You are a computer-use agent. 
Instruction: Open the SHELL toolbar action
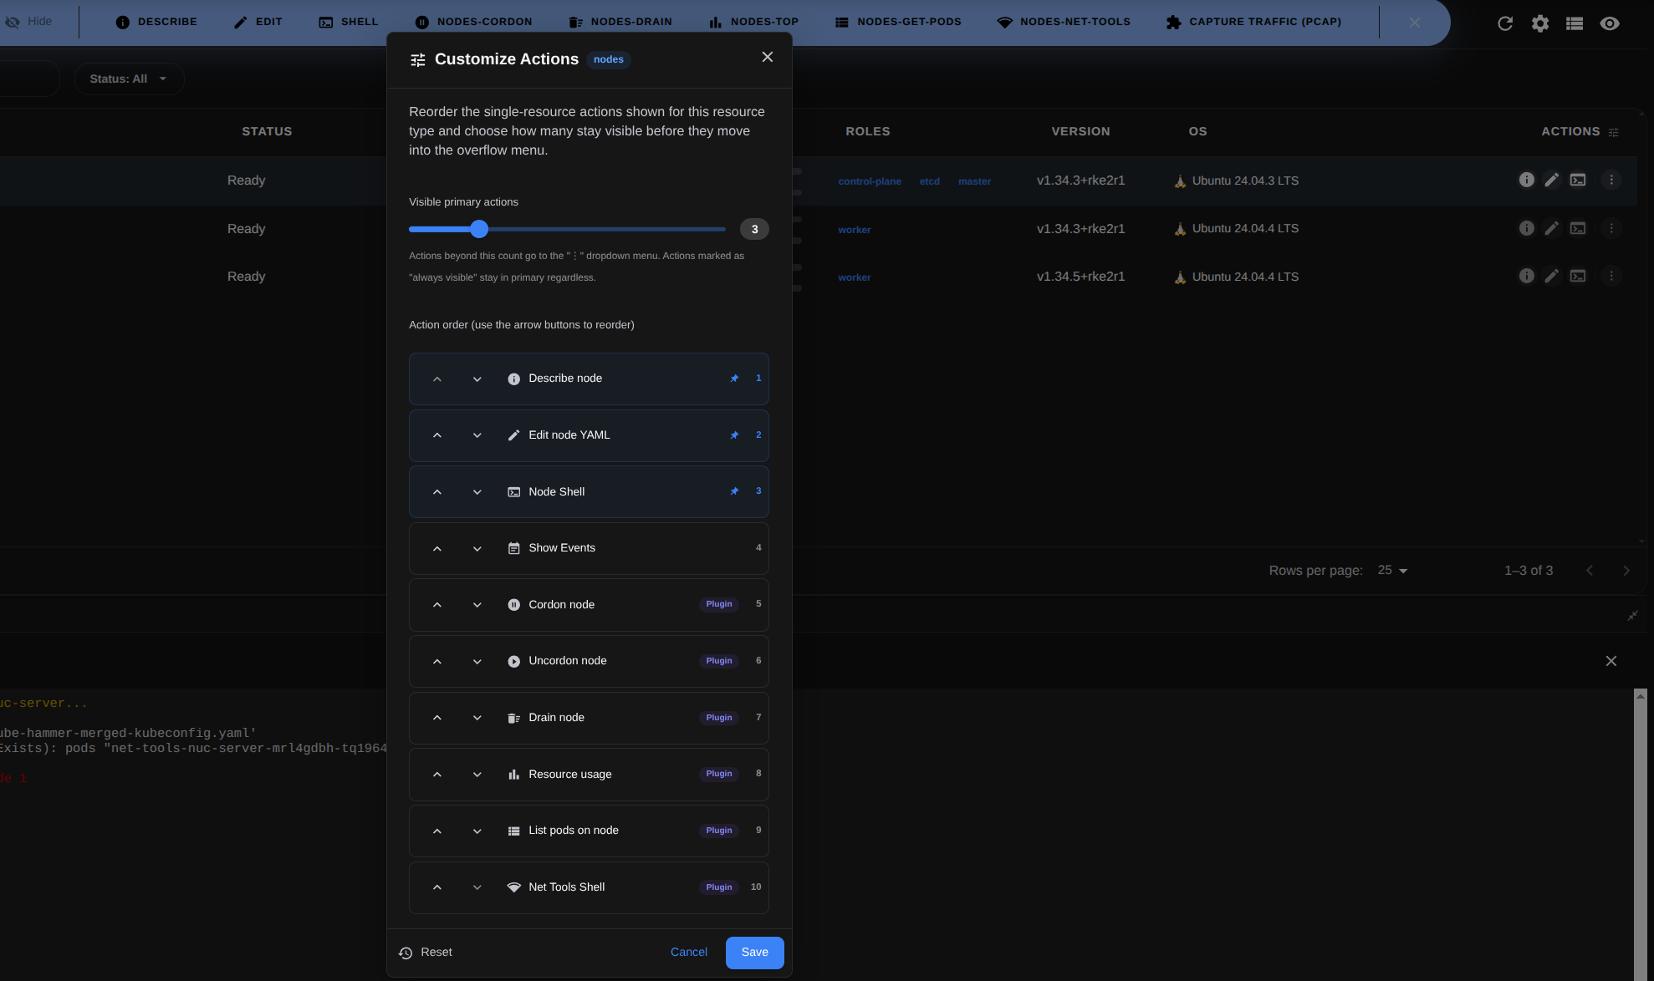348,22
